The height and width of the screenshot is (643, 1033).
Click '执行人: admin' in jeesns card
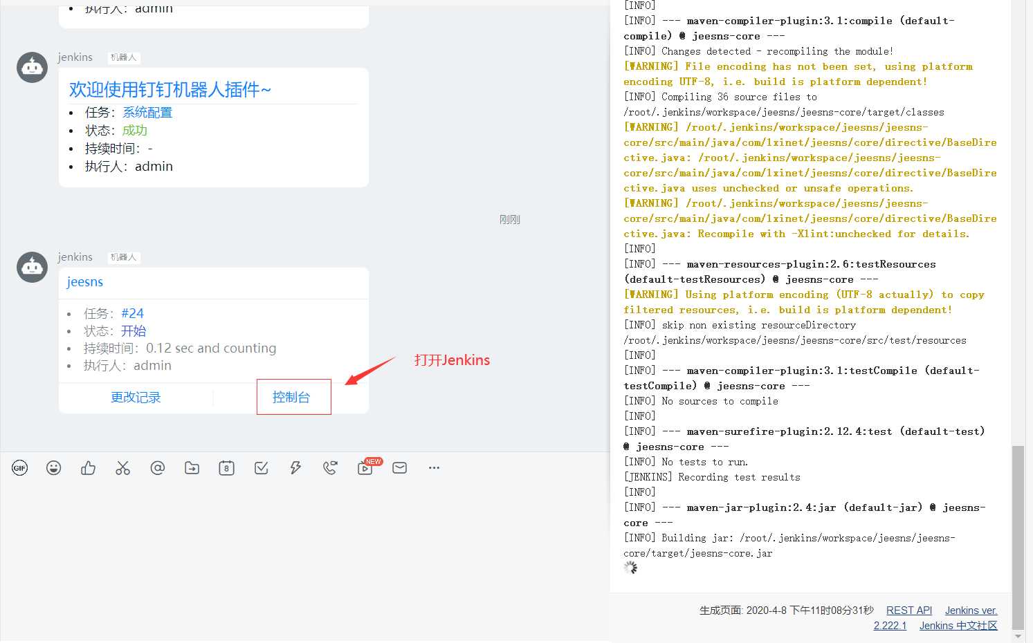pos(127,365)
